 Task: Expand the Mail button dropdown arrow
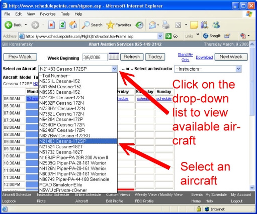pyautogui.click(x=158, y=25)
